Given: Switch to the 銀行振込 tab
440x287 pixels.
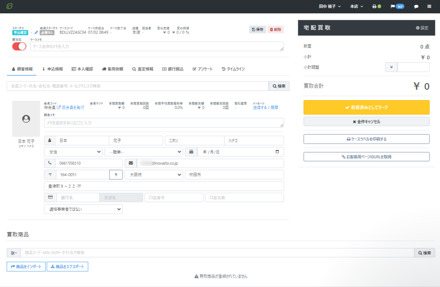Looking at the screenshot, I should [x=173, y=69].
